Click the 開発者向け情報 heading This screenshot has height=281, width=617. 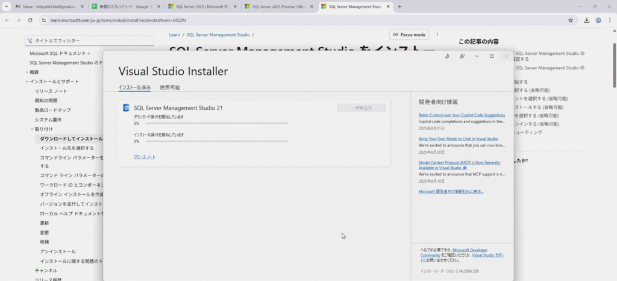439,102
